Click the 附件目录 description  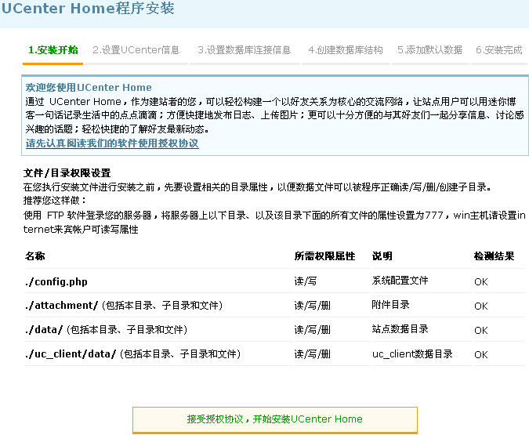[391, 305]
